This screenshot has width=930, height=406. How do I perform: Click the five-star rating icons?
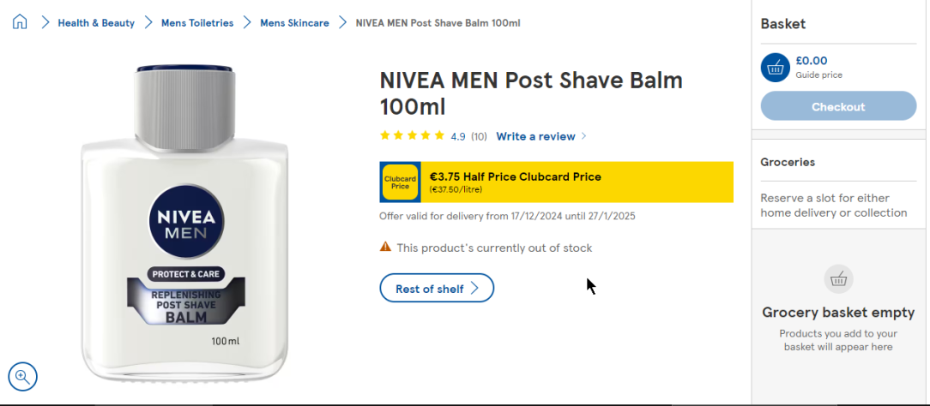[412, 136]
